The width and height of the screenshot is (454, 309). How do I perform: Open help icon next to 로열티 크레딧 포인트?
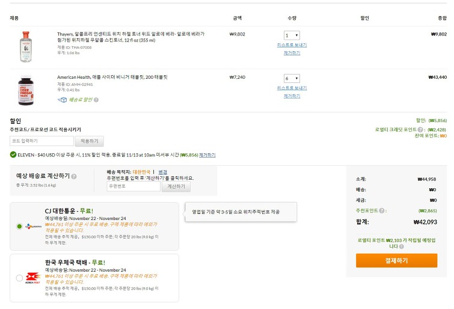[x=420, y=129]
